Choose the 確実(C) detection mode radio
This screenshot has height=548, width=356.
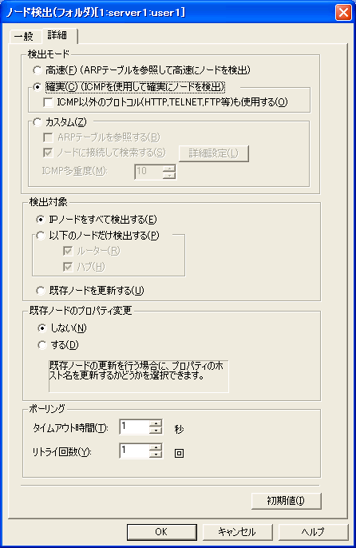38,86
